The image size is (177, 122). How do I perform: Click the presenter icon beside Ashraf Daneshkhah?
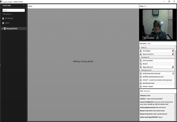coord(141,60)
